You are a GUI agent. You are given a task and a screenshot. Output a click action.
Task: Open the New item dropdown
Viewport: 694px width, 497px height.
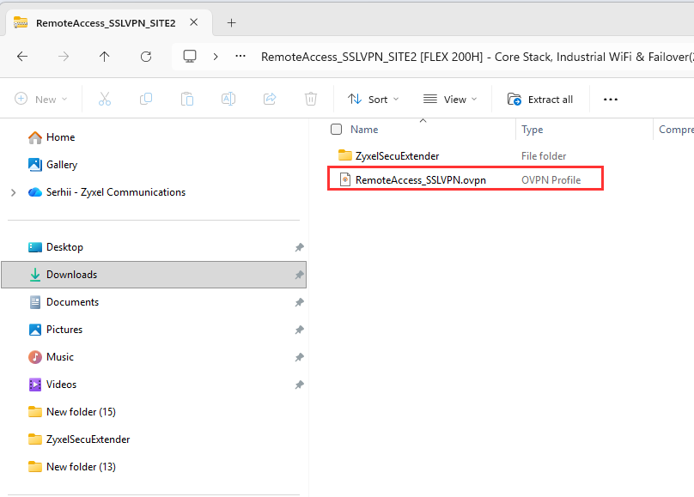pos(41,99)
